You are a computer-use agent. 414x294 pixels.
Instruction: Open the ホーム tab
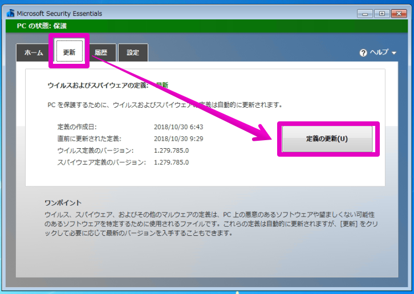pyautogui.click(x=34, y=52)
